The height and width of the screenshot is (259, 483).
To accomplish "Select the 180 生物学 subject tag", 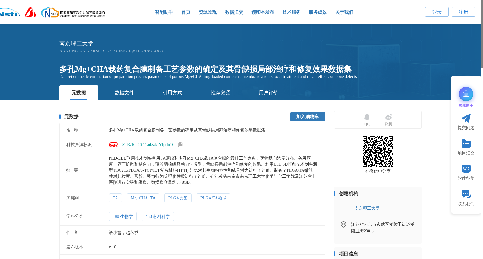I will pos(123,216).
